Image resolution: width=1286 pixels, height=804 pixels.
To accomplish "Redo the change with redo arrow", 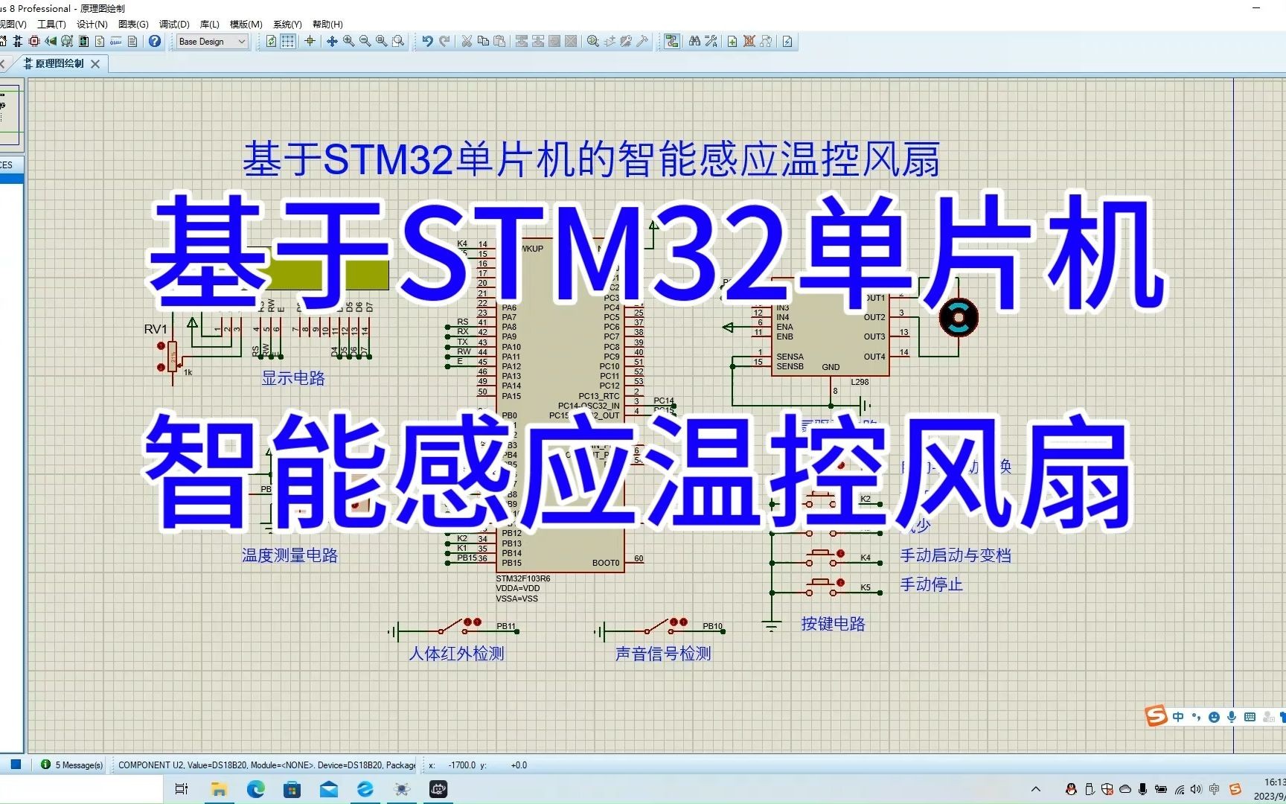I will (x=444, y=41).
